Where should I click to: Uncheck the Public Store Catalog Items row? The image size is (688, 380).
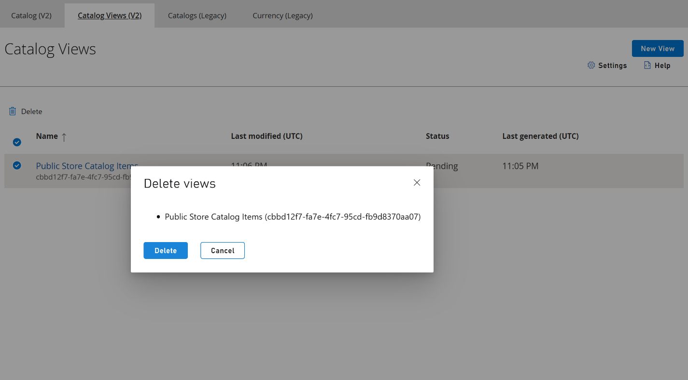pos(17,165)
